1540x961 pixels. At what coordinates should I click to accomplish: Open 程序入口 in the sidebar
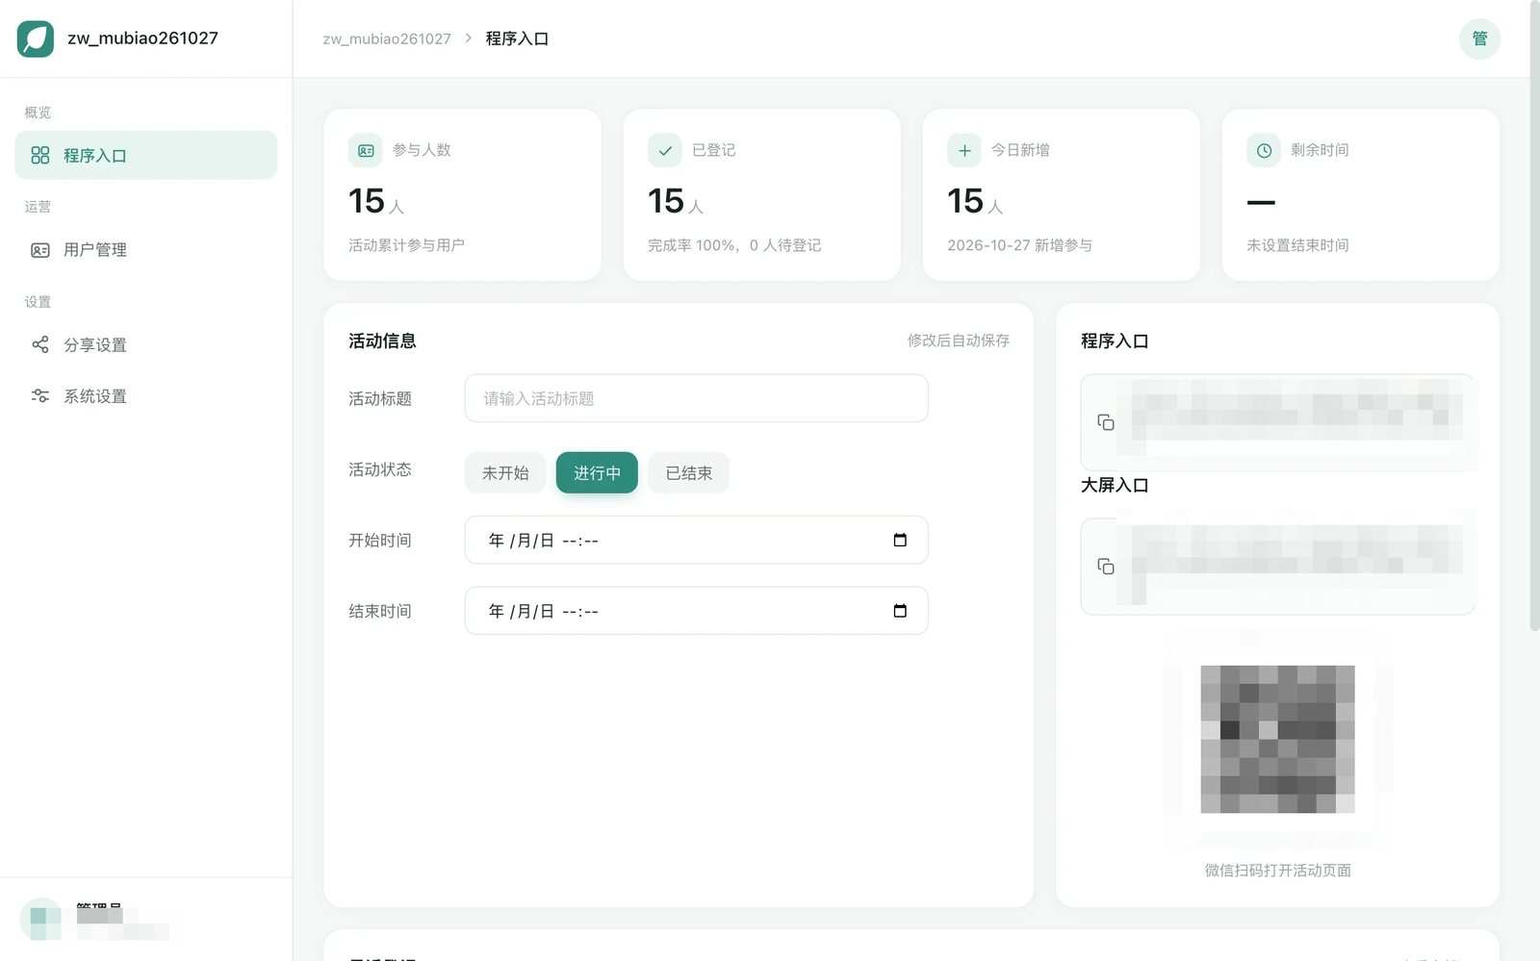point(145,155)
